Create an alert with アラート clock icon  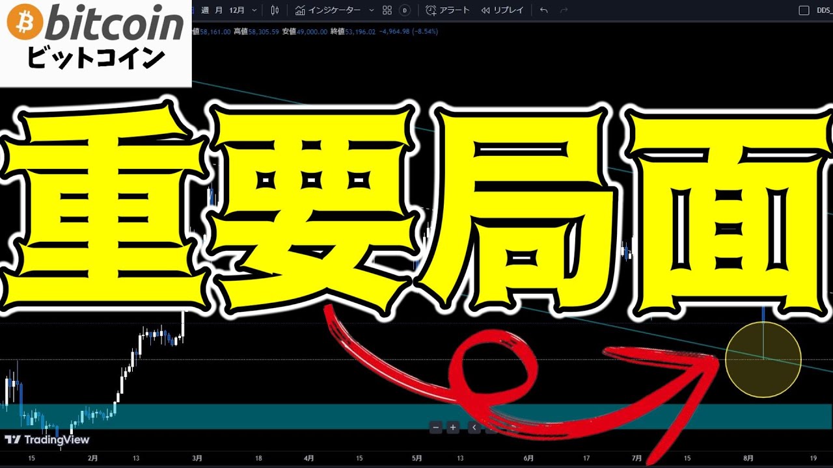tap(449, 10)
